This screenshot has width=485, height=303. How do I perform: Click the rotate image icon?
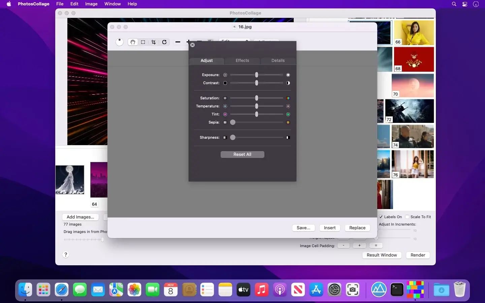tap(164, 42)
